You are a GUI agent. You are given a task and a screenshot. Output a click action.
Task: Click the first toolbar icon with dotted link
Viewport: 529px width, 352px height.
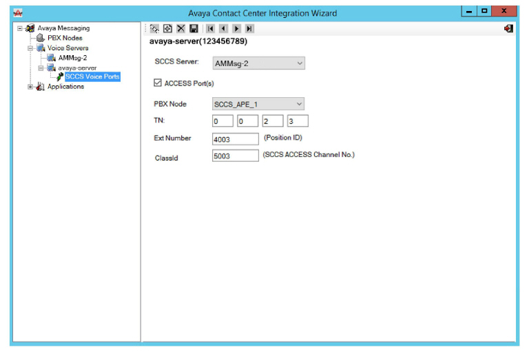(154, 29)
